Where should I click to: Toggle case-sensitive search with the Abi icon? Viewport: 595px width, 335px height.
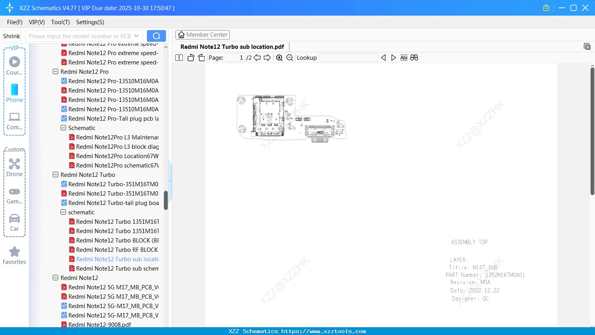coord(404,57)
